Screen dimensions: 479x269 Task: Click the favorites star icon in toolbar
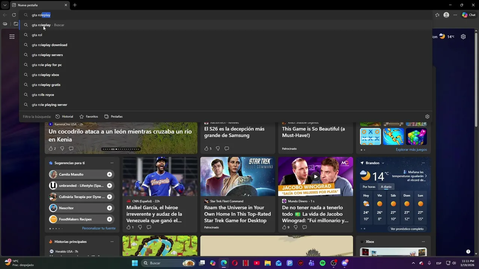pos(437,15)
